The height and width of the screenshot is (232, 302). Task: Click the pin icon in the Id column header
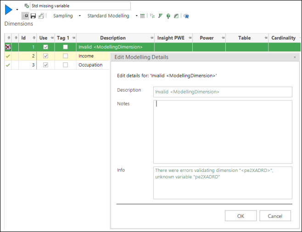click(34, 38)
